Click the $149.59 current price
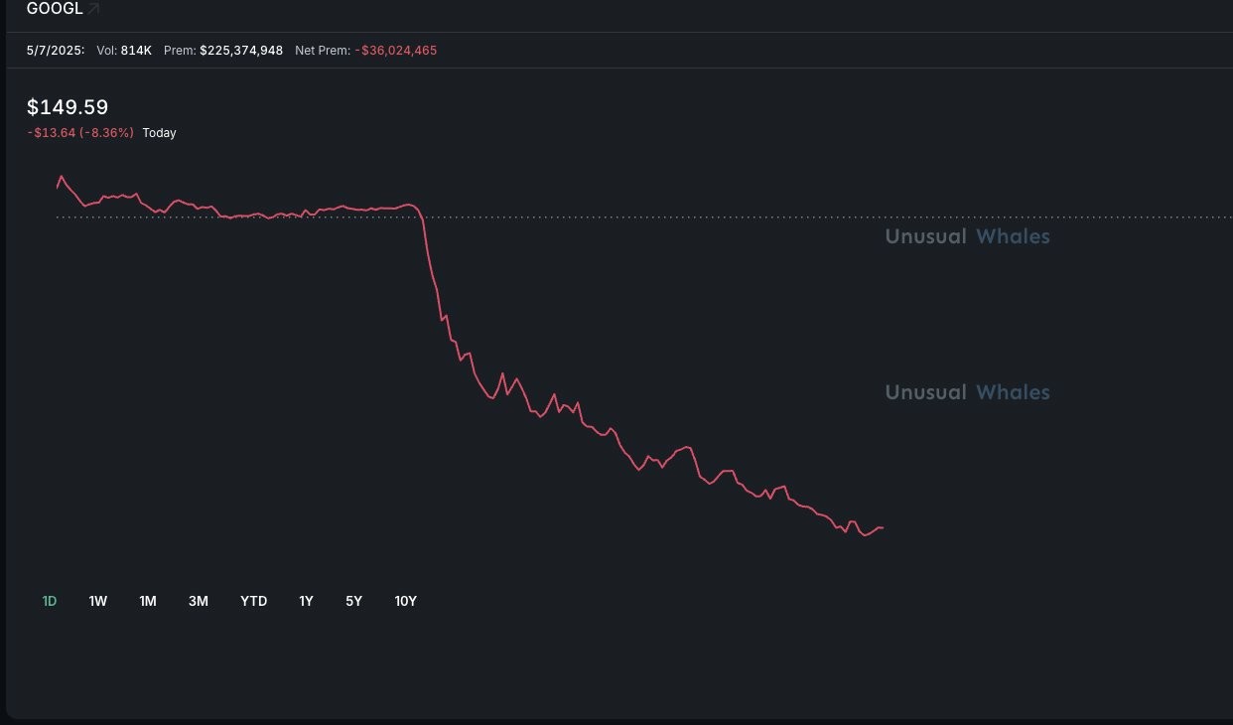 point(68,107)
